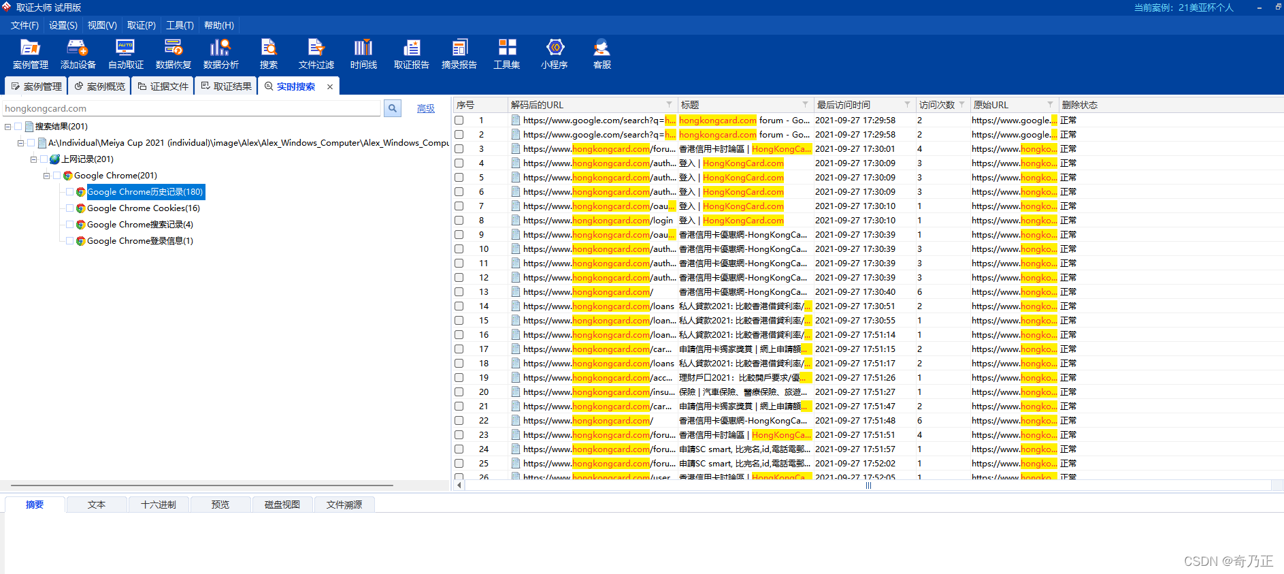Viewport: 1284px width, 574px height.
Task: Check the box for row 5
Action: (459, 178)
